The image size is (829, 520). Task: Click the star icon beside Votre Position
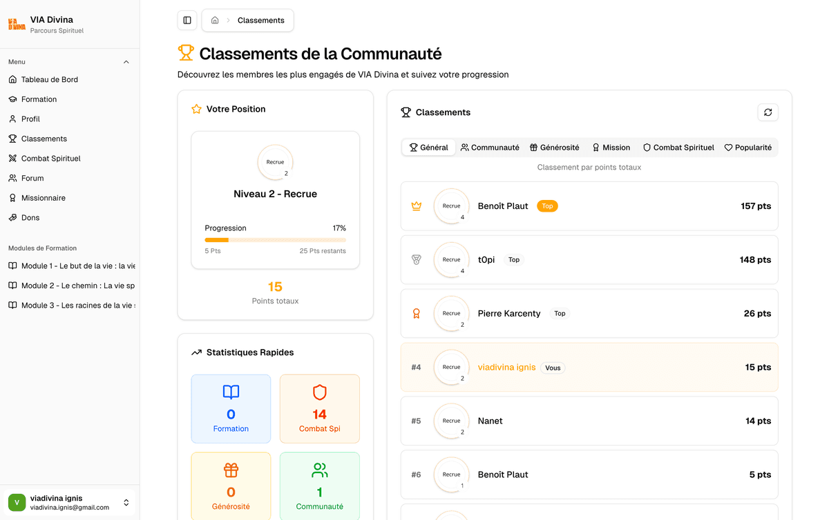click(x=196, y=109)
